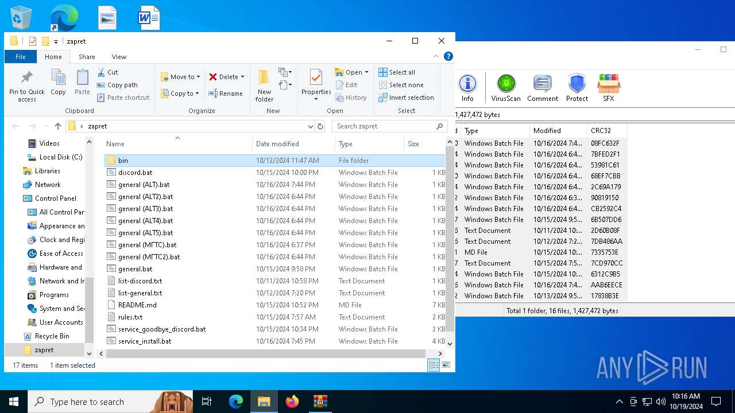735x413 pixels.
Task: Open Move to dropdown
Action: click(x=180, y=77)
